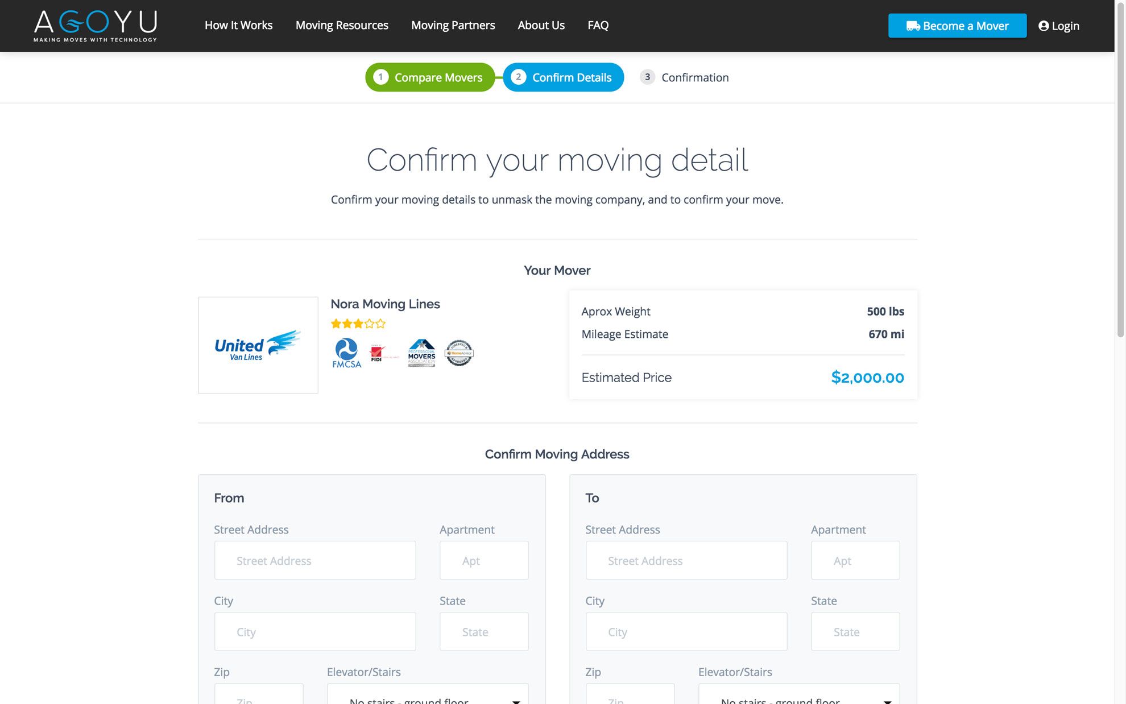Click the FMCSA certification badge
The width and height of the screenshot is (1126, 704).
346,353
